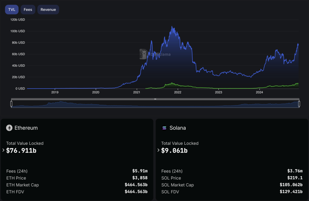The width and height of the screenshot is (309, 201).
Task: Expand Solana Total Value Locked chevron
Action: 158,150
